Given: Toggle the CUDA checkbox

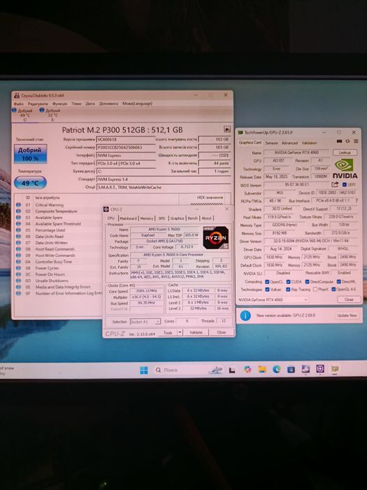Looking at the screenshot, I should click(x=288, y=281).
